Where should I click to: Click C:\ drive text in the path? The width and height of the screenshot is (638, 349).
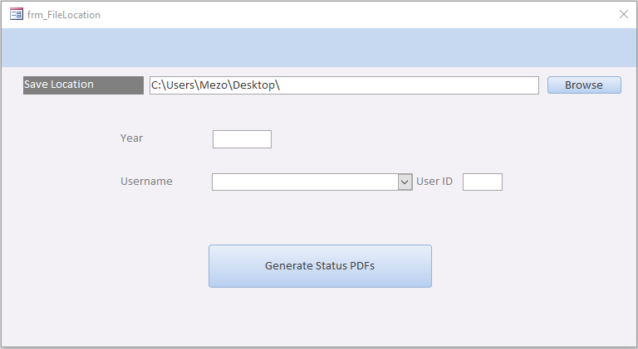pos(157,85)
